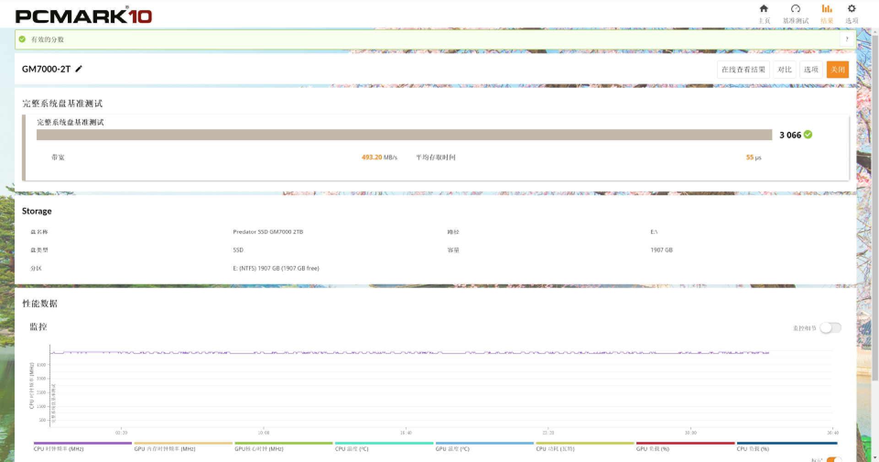Viewport: 879px width, 462px height.
Task: Click the 平均存取时间 average access time label
Action: point(435,157)
